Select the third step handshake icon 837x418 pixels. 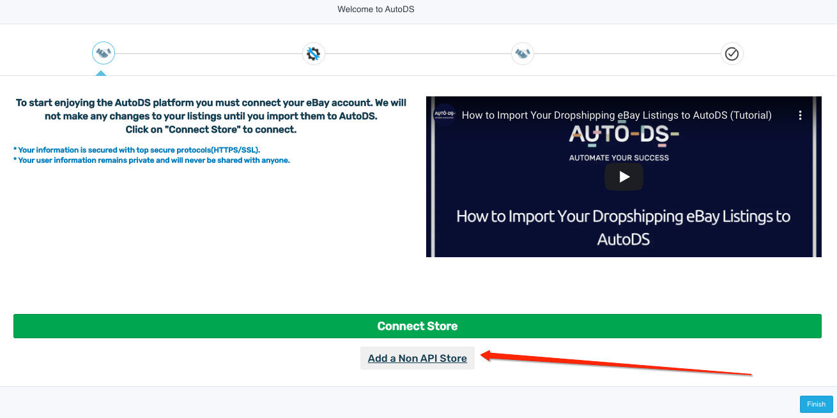[523, 54]
